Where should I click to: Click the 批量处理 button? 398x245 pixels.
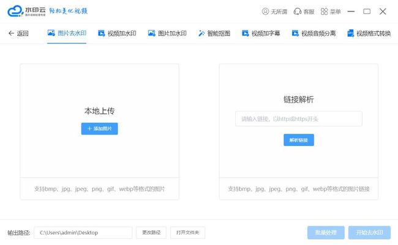pos(326,233)
